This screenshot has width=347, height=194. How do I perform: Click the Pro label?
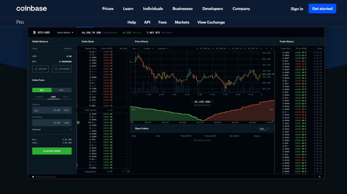(20, 22)
